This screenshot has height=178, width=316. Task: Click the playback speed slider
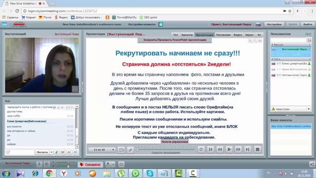[166, 149]
